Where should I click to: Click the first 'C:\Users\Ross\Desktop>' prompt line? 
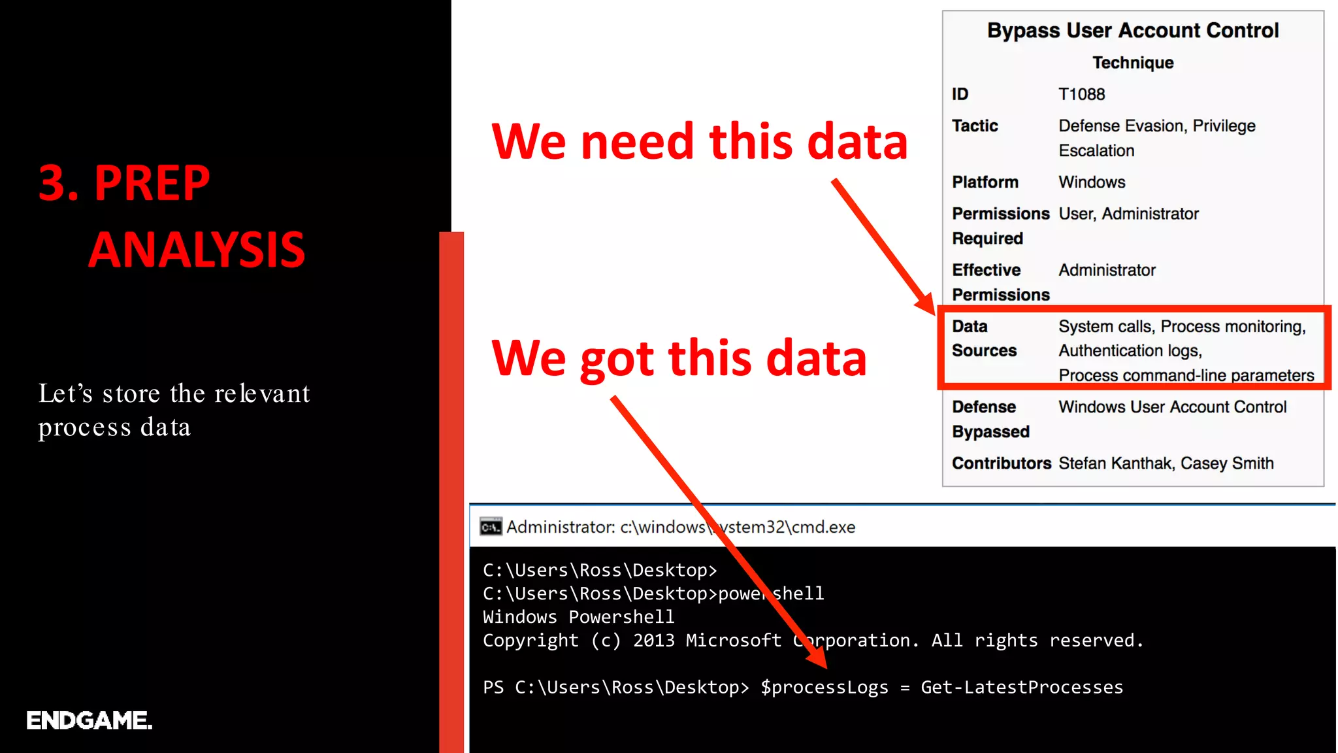(x=600, y=570)
